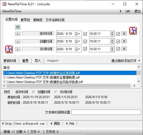Viewport: 143px width, 135px height.
Task: Toggle the 修改时间 date checkbox
Action: click(85, 34)
